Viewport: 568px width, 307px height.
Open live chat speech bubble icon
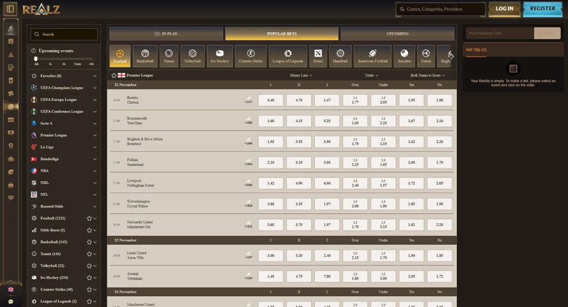tap(11, 301)
